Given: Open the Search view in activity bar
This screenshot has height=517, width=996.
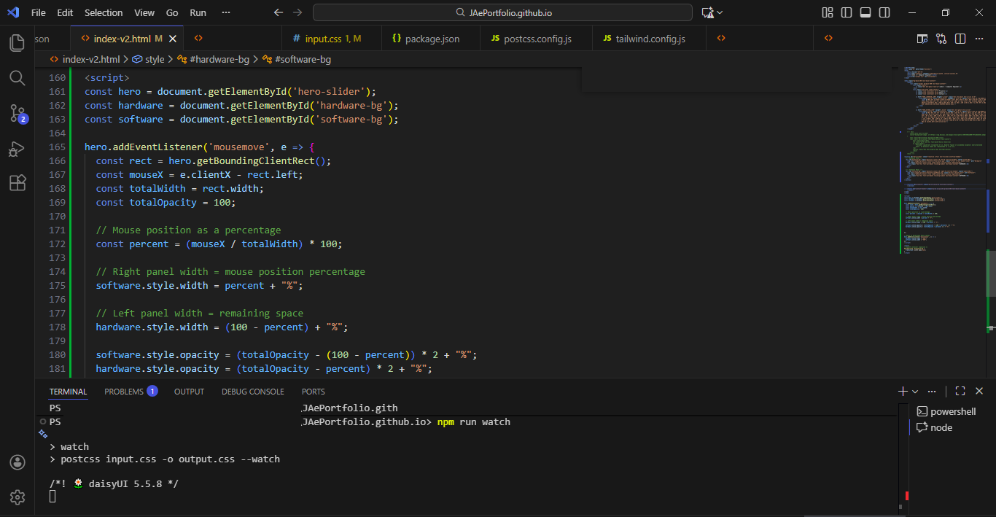Looking at the screenshot, I should 17,78.
